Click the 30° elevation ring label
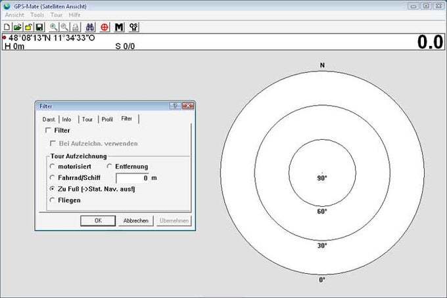The height and width of the screenshot is (298, 447). pos(322,245)
